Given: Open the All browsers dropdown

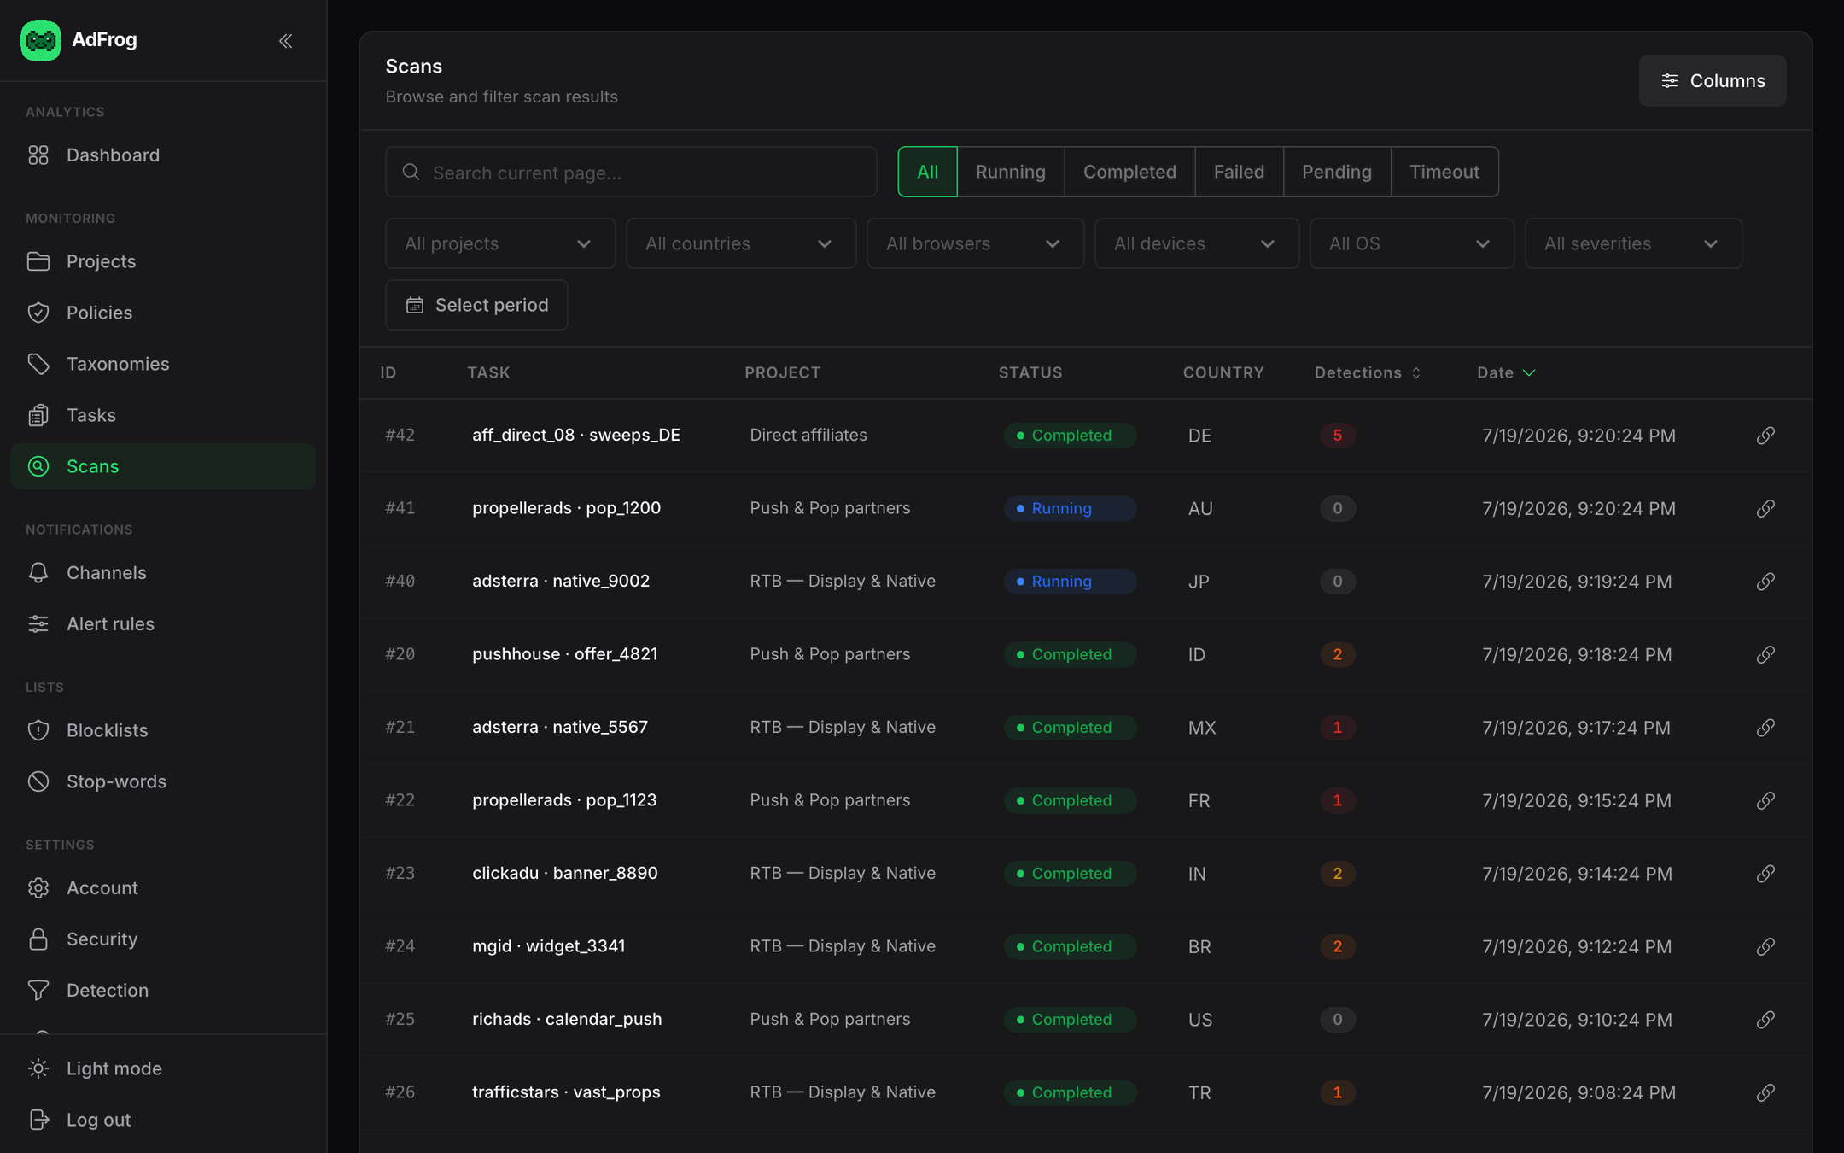Looking at the screenshot, I should [x=975, y=243].
